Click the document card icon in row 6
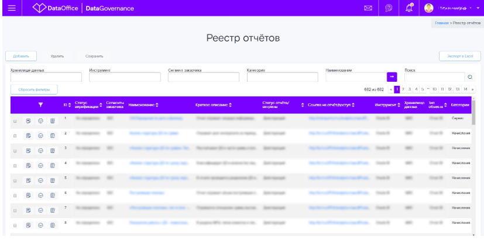484x240 pixels. pos(53,195)
